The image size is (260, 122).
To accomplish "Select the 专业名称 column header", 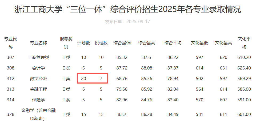I will point(39,43).
